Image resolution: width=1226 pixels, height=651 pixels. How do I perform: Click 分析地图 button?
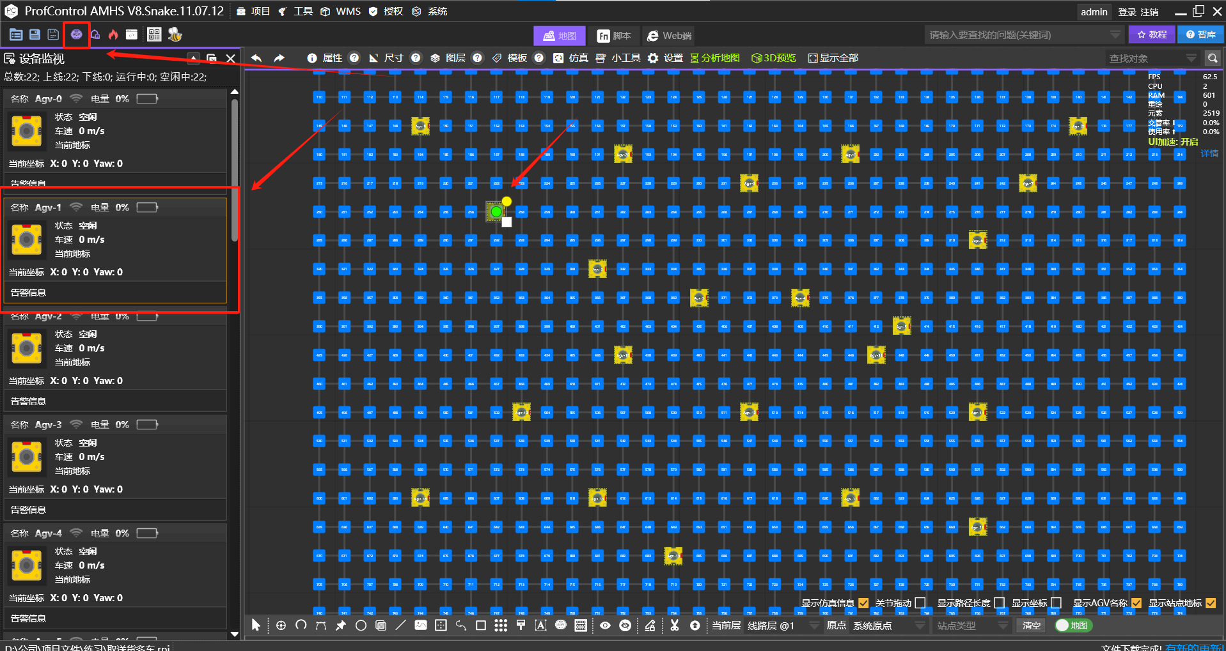[x=715, y=58]
